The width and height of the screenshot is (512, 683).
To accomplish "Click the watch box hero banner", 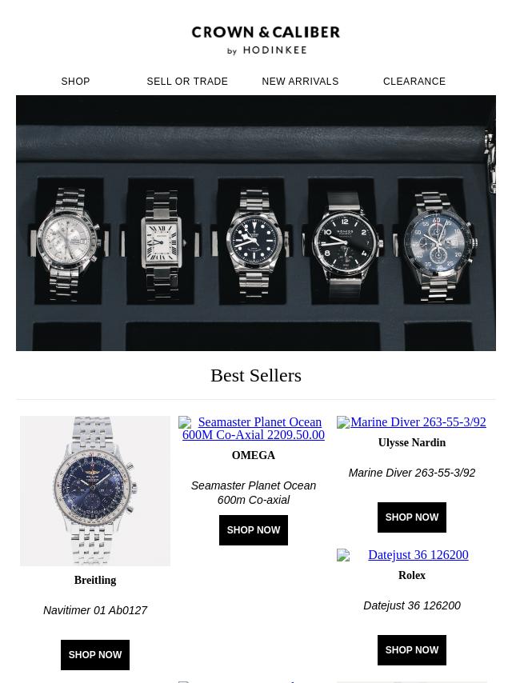I will click(x=256, y=223).
